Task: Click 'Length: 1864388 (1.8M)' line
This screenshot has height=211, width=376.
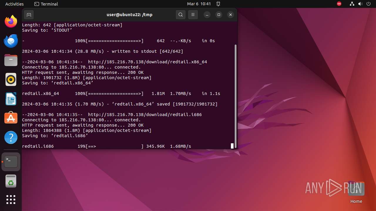Action: (87, 130)
